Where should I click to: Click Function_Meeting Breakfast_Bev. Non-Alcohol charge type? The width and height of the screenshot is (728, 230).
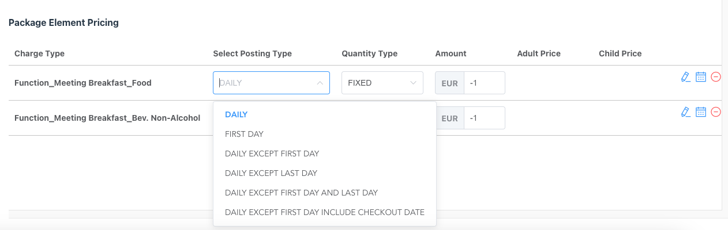(107, 118)
